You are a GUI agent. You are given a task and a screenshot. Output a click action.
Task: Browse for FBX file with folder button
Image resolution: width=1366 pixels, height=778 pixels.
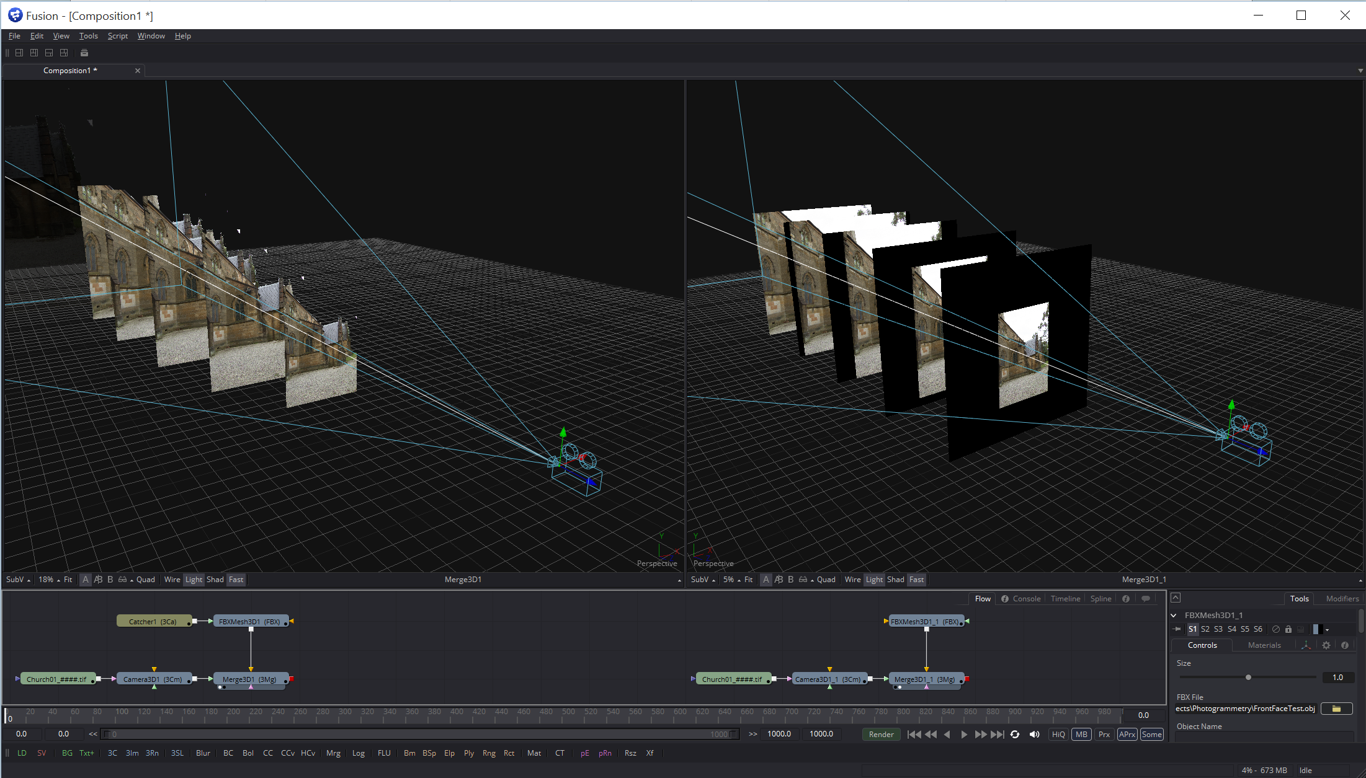1336,709
